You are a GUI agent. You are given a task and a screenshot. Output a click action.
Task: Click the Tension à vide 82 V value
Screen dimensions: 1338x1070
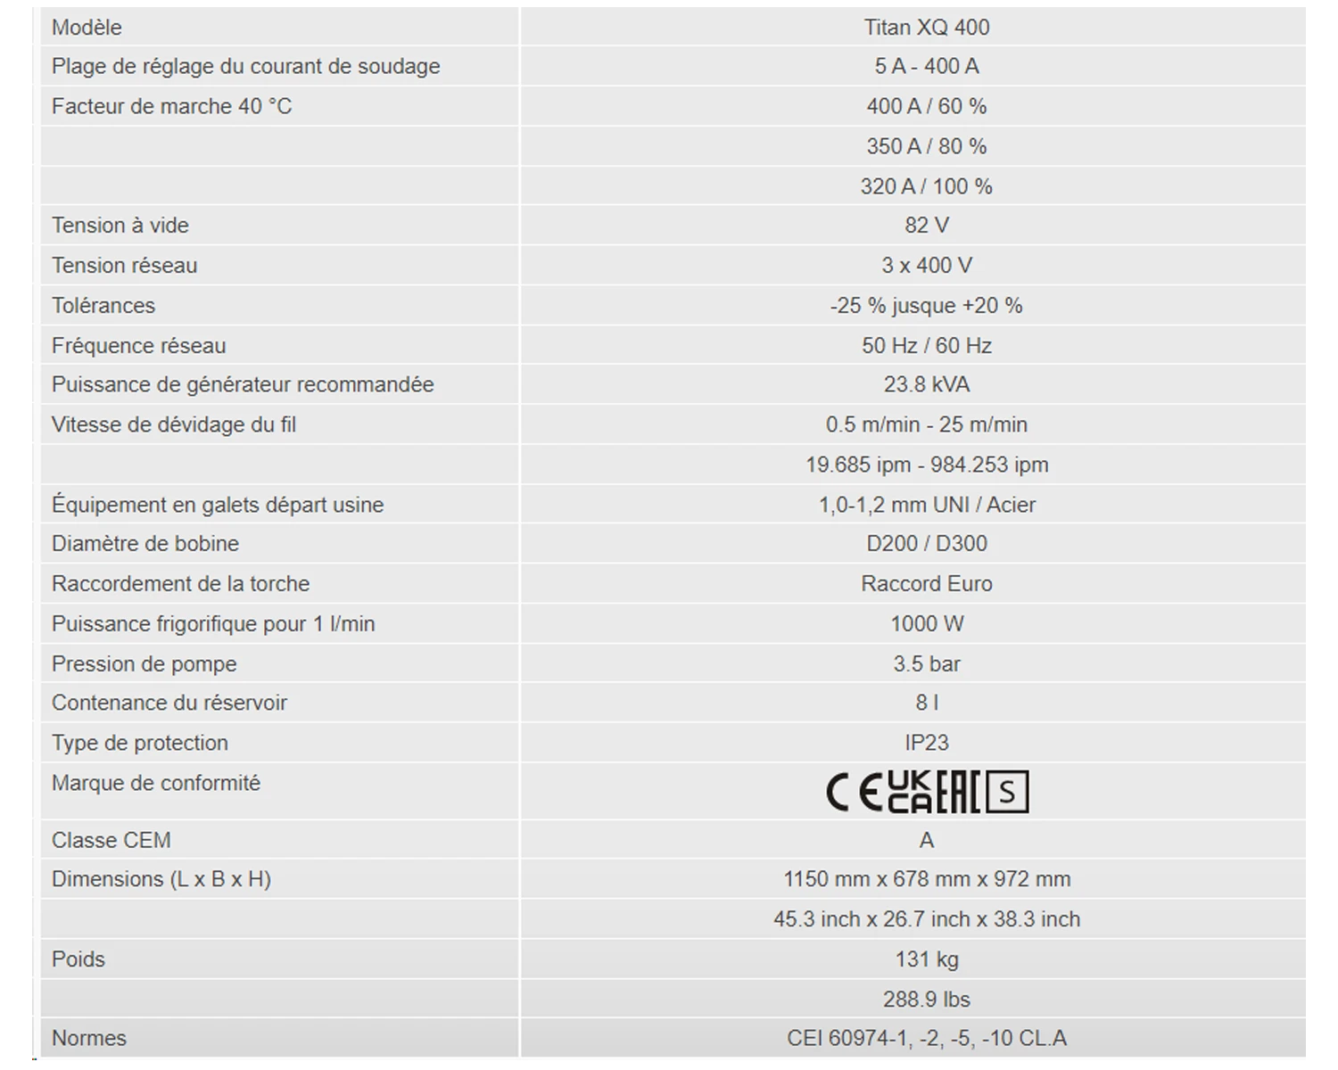pos(927,226)
